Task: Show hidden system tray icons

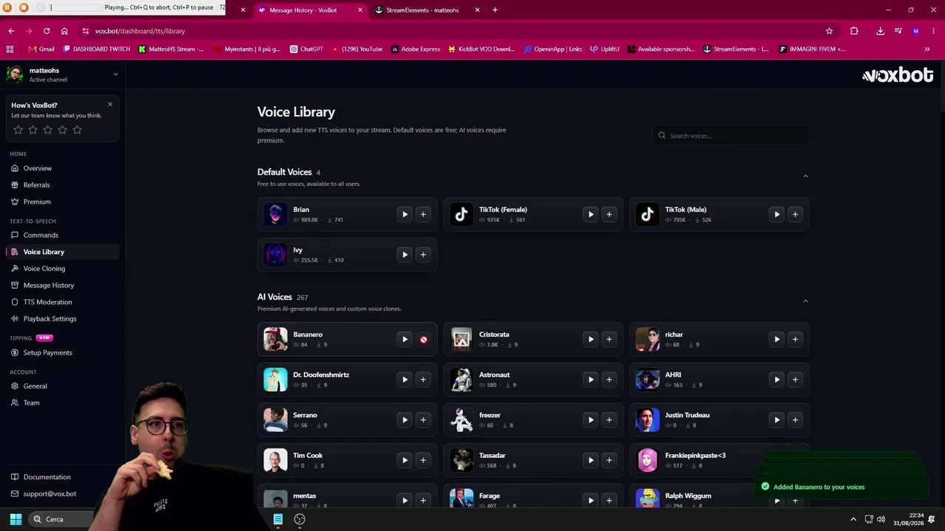Action: [853, 519]
